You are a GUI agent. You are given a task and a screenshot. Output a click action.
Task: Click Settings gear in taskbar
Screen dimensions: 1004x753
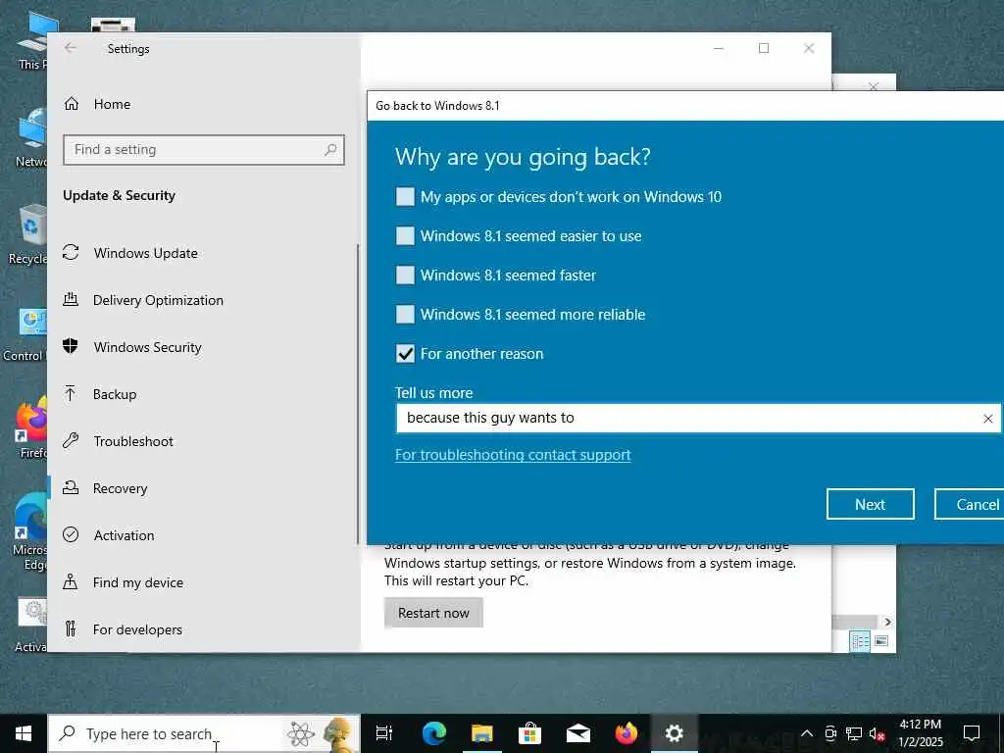point(675,733)
